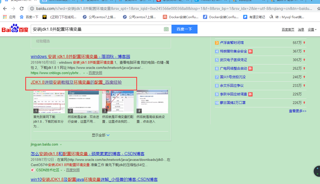Click the jingyan.baidu.com source text

pos(44,144)
